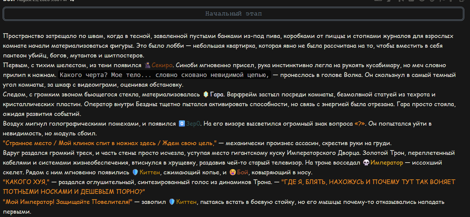Click the orange name Секиро
This screenshot has height=217, width=470.
click(x=162, y=65)
